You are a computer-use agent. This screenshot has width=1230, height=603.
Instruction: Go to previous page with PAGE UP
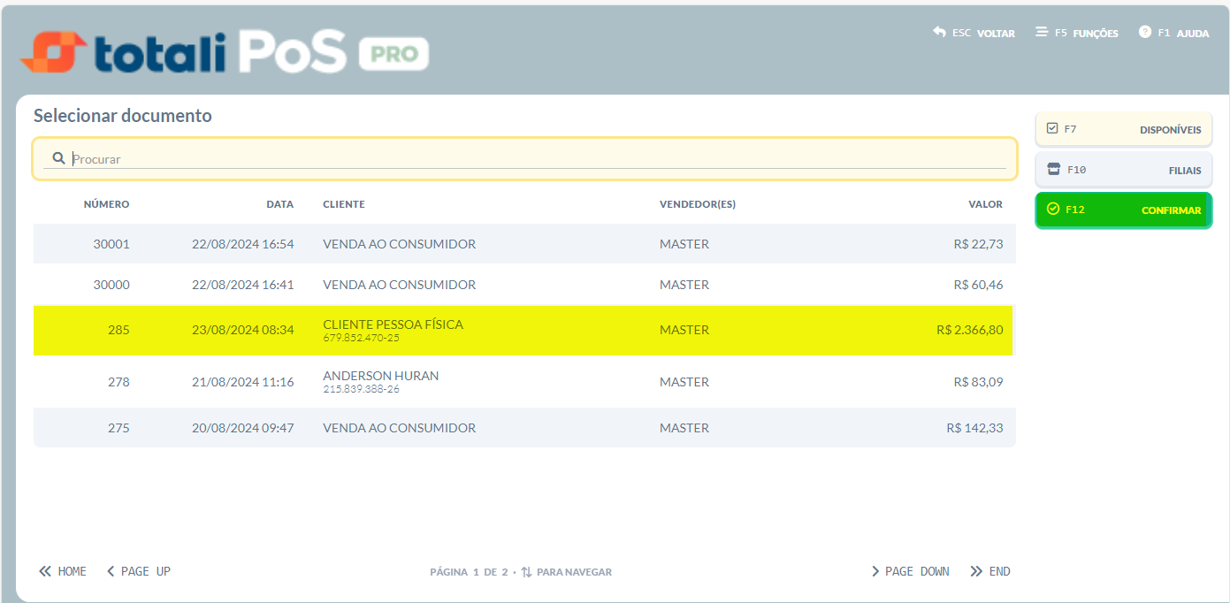(x=139, y=571)
